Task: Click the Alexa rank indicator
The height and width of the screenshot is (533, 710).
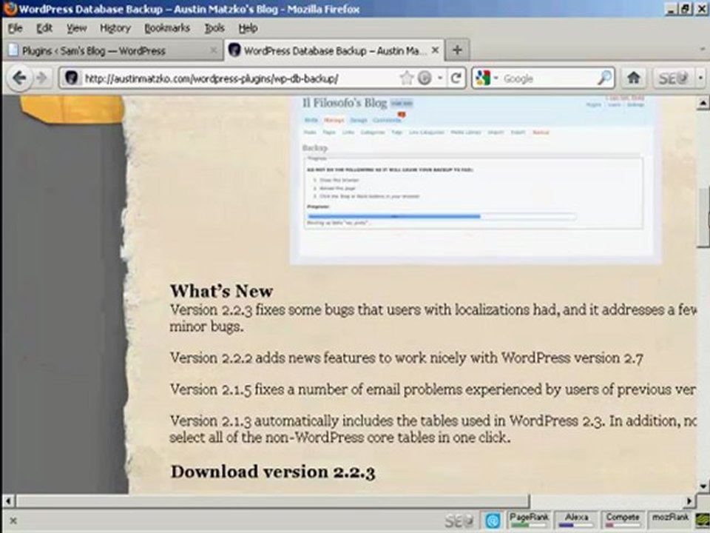Action: coord(576,520)
